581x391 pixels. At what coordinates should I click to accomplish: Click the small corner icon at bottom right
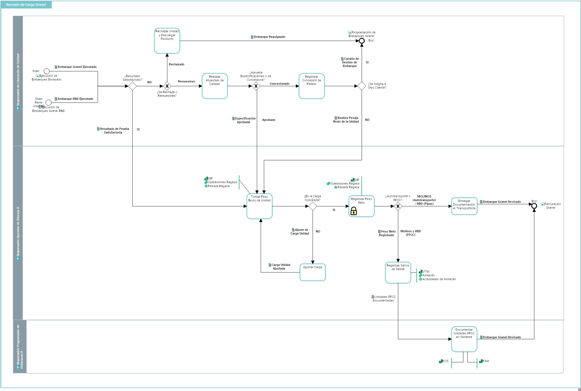coord(579,389)
